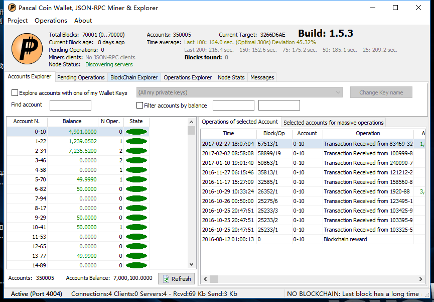Click the Refresh button

click(177, 279)
